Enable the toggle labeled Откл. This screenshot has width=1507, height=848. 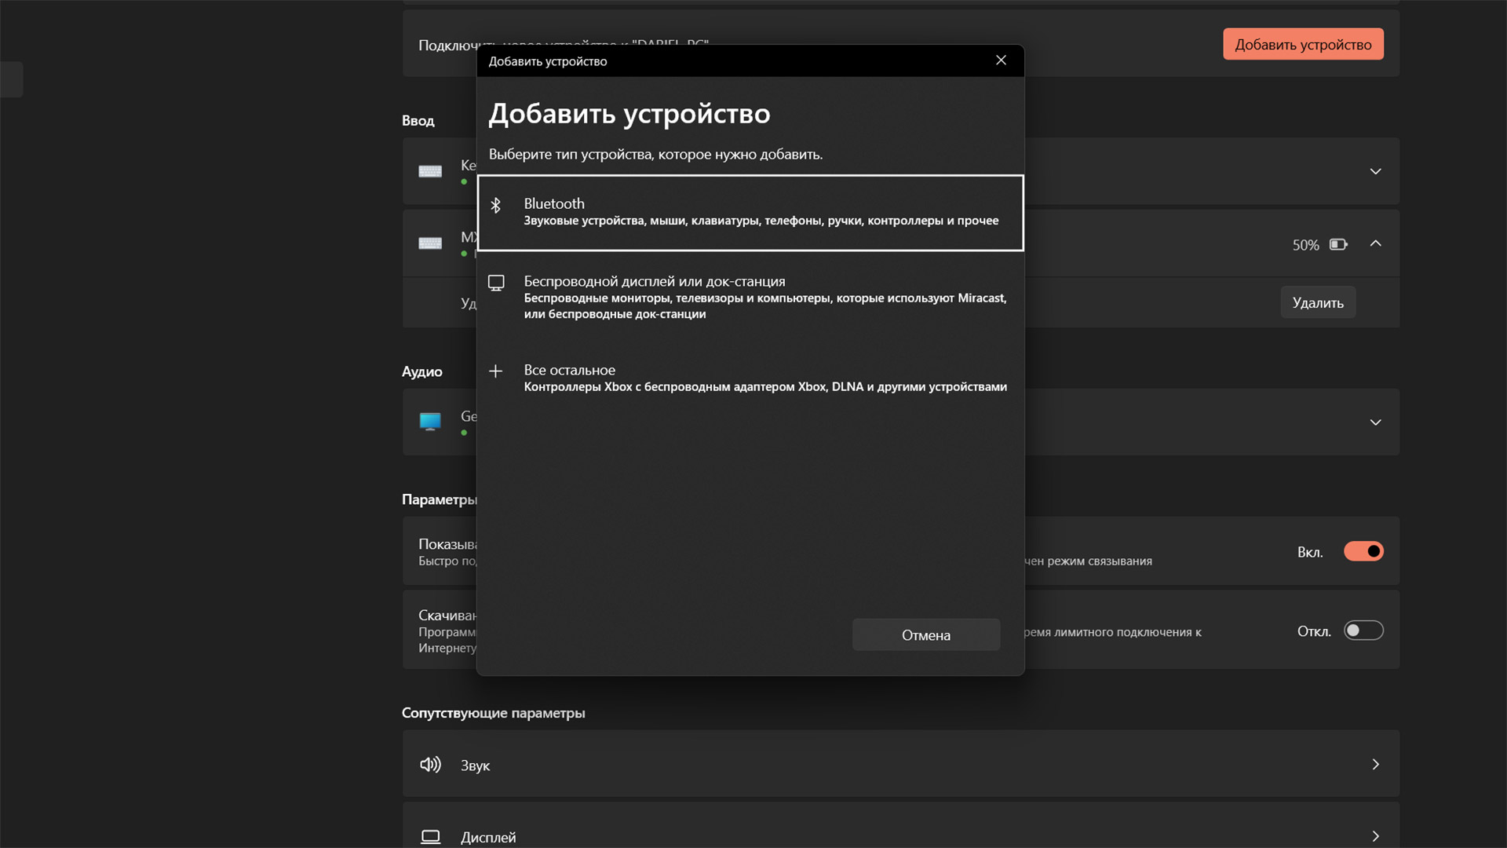pyautogui.click(x=1363, y=631)
